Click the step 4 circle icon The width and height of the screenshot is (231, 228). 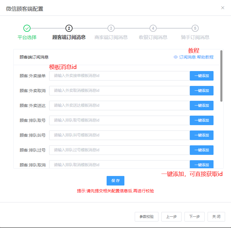pos(153,28)
